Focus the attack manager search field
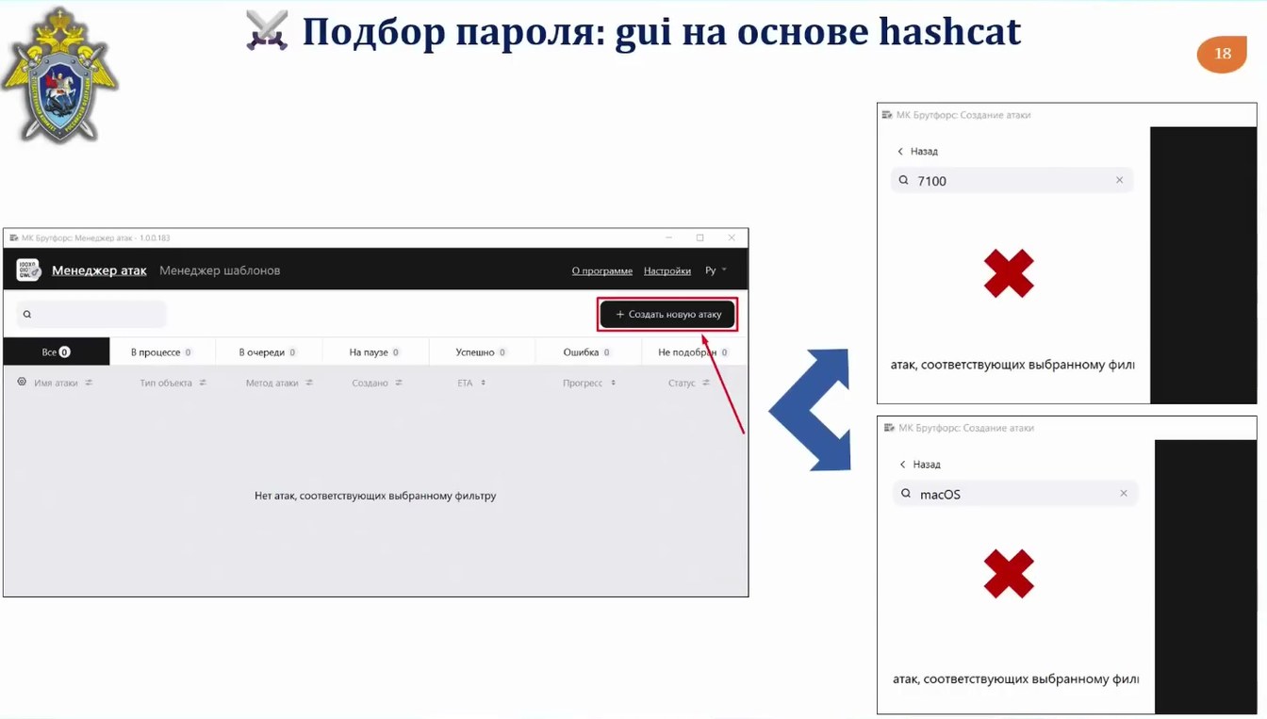 click(91, 314)
